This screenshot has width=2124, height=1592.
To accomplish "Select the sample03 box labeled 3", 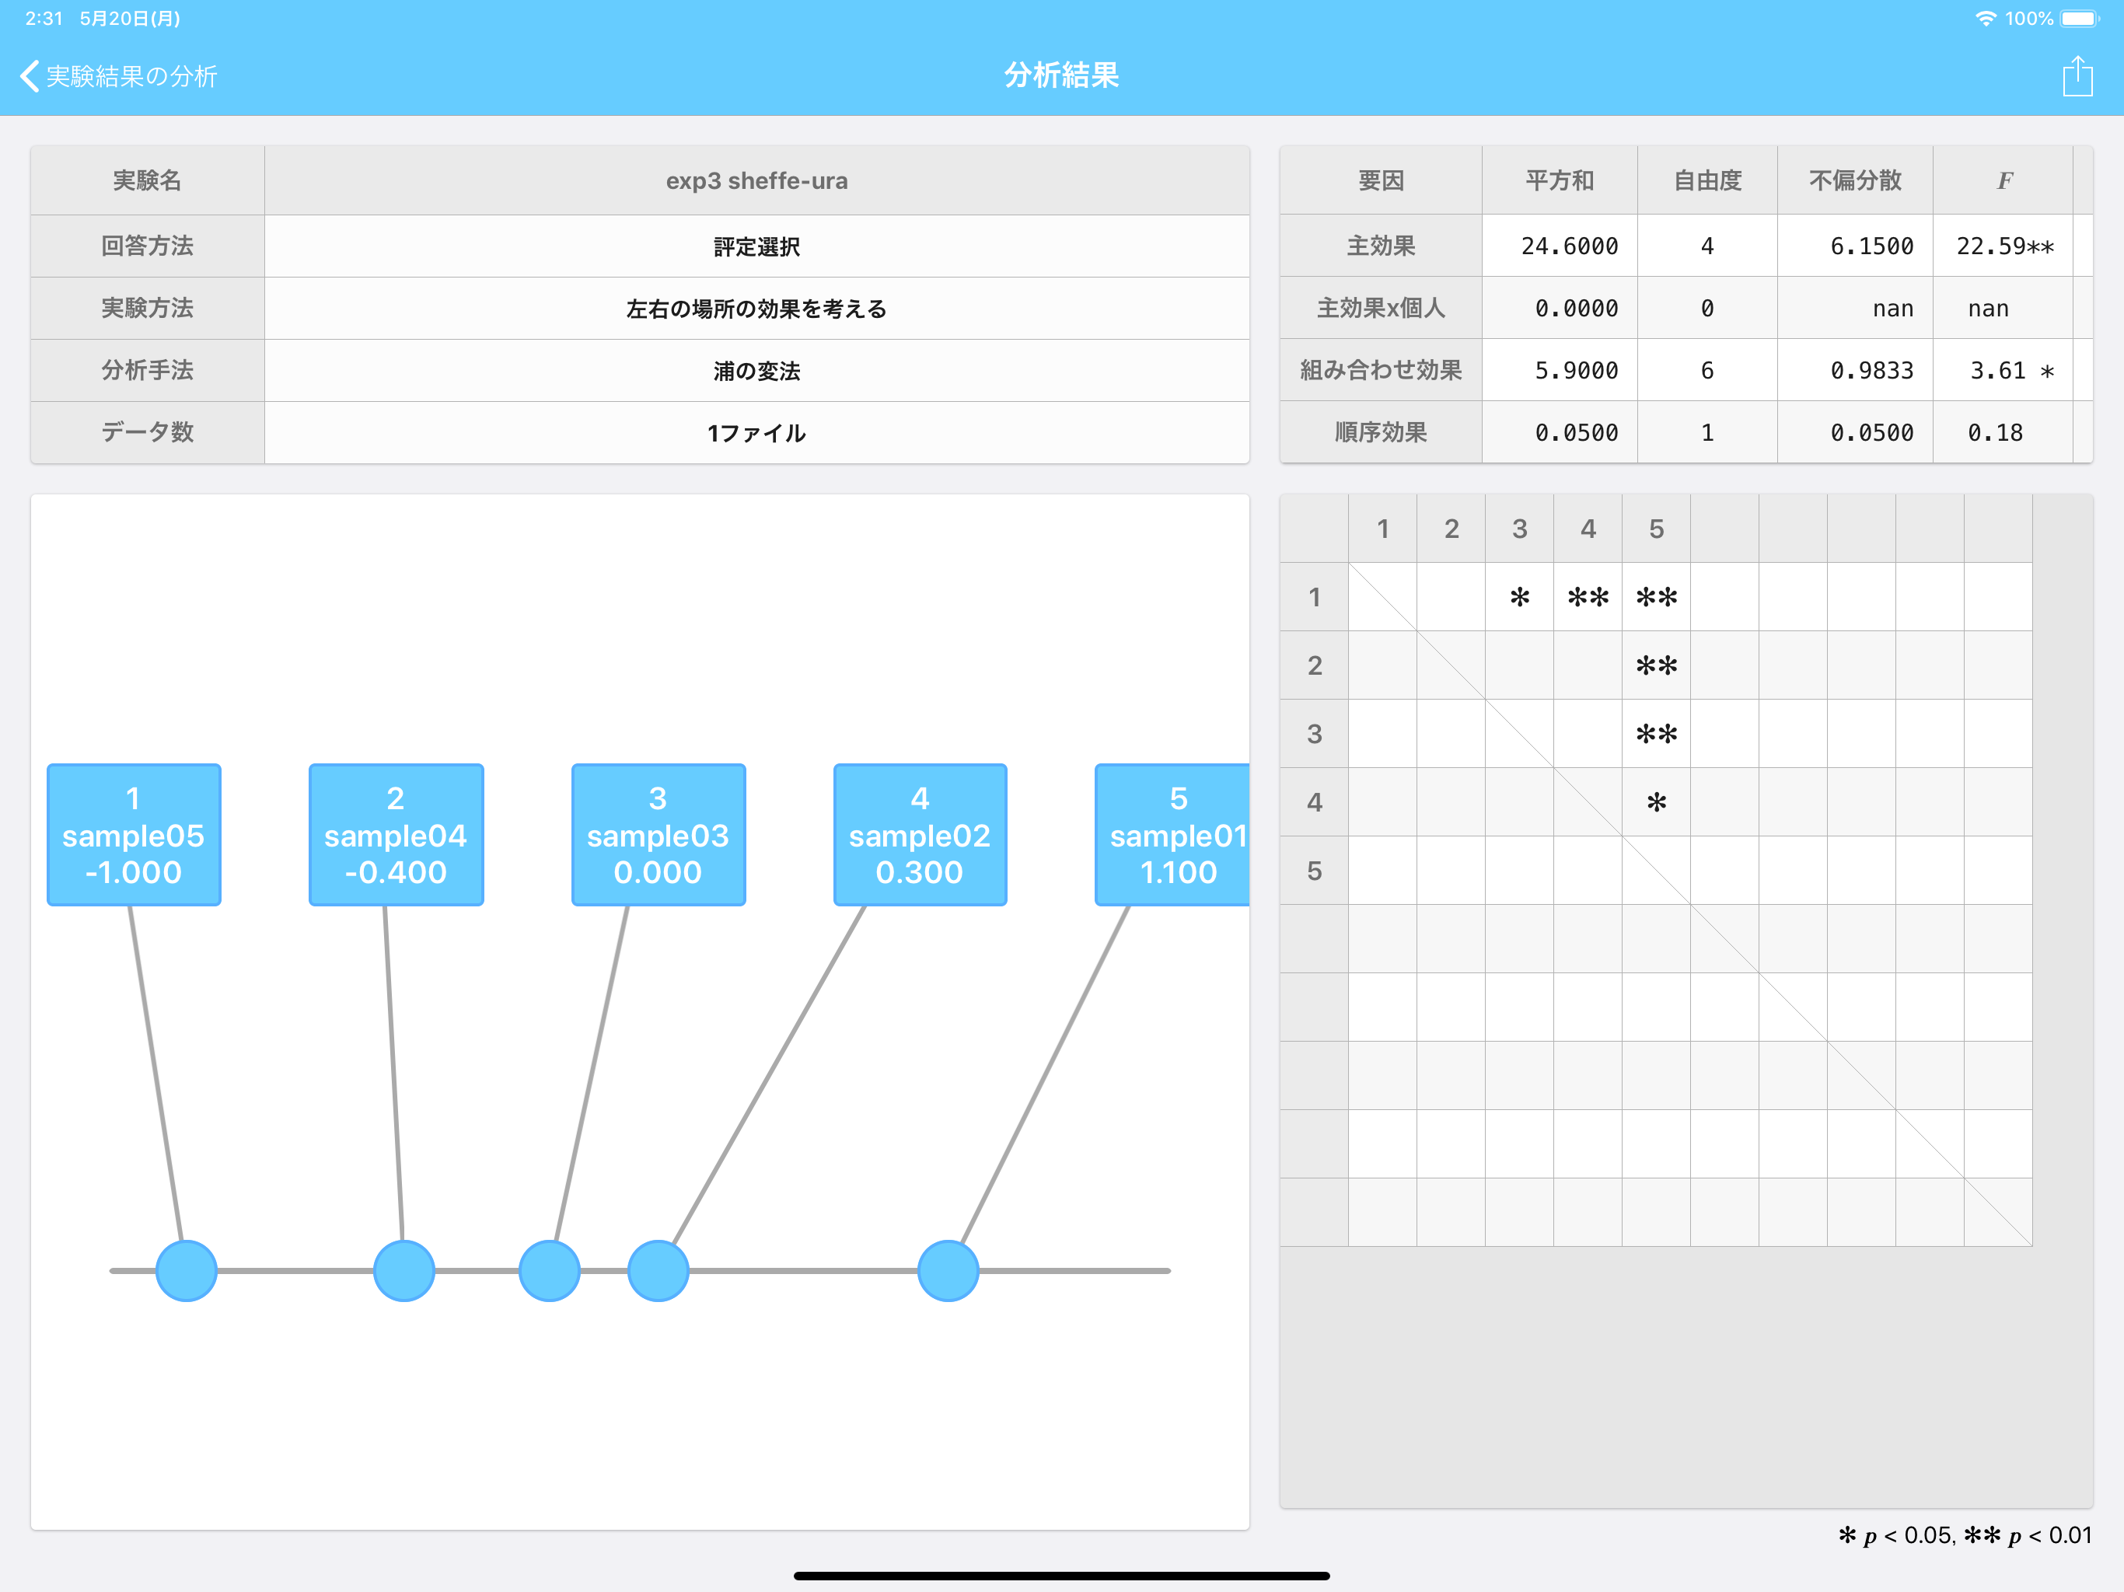I will coord(658,834).
